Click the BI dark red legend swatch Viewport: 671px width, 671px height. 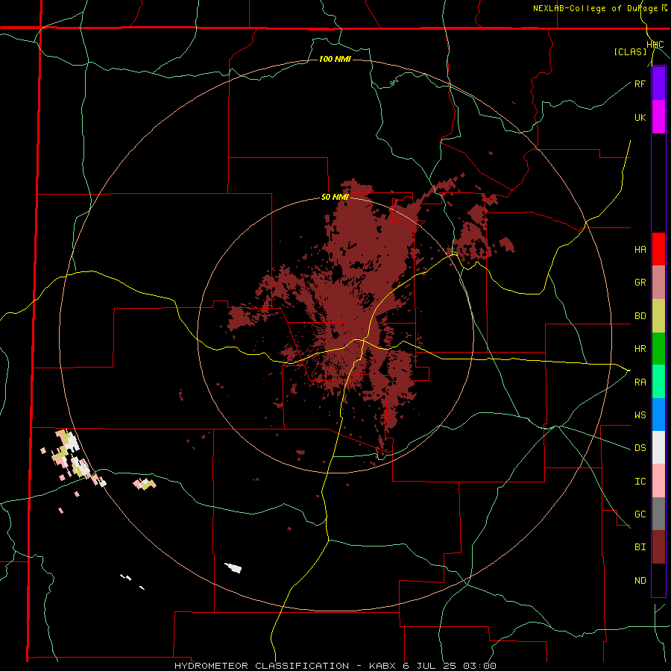point(658,547)
